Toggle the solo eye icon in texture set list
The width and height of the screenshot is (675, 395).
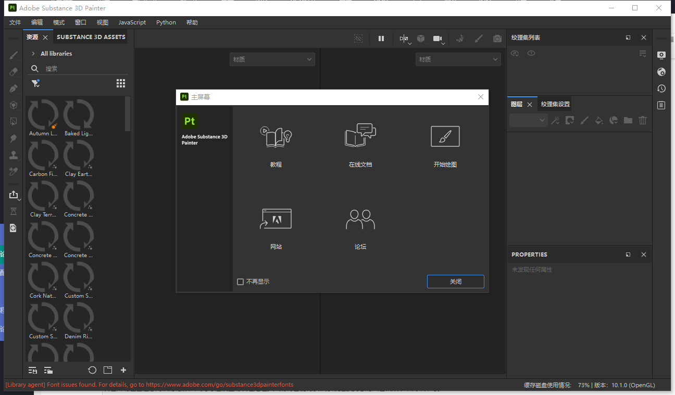pos(531,53)
